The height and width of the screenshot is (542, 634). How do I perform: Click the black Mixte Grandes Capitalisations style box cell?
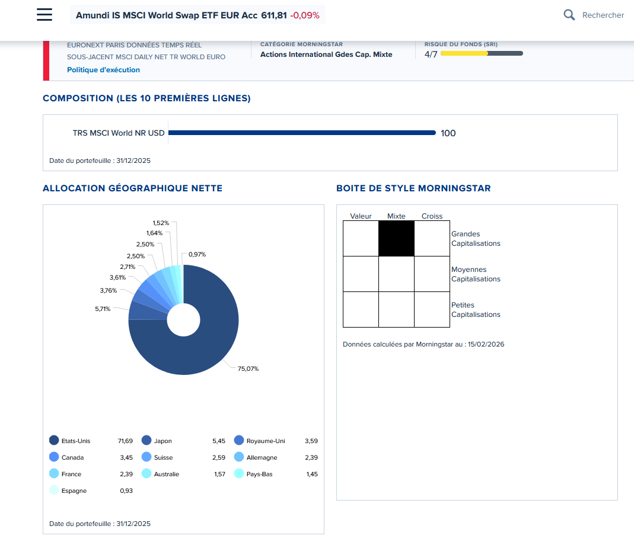(396, 238)
